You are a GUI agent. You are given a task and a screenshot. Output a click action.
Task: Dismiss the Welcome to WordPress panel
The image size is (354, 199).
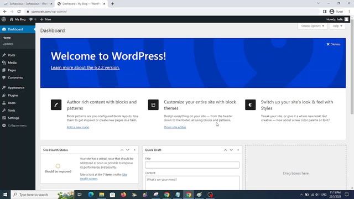pos(333,44)
